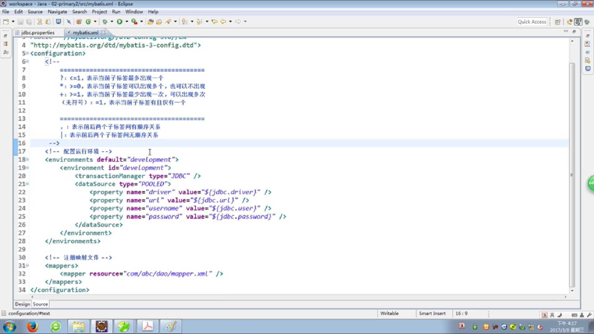This screenshot has width=594, height=334.
Task: Open the Project menu
Action: pyautogui.click(x=99, y=12)
